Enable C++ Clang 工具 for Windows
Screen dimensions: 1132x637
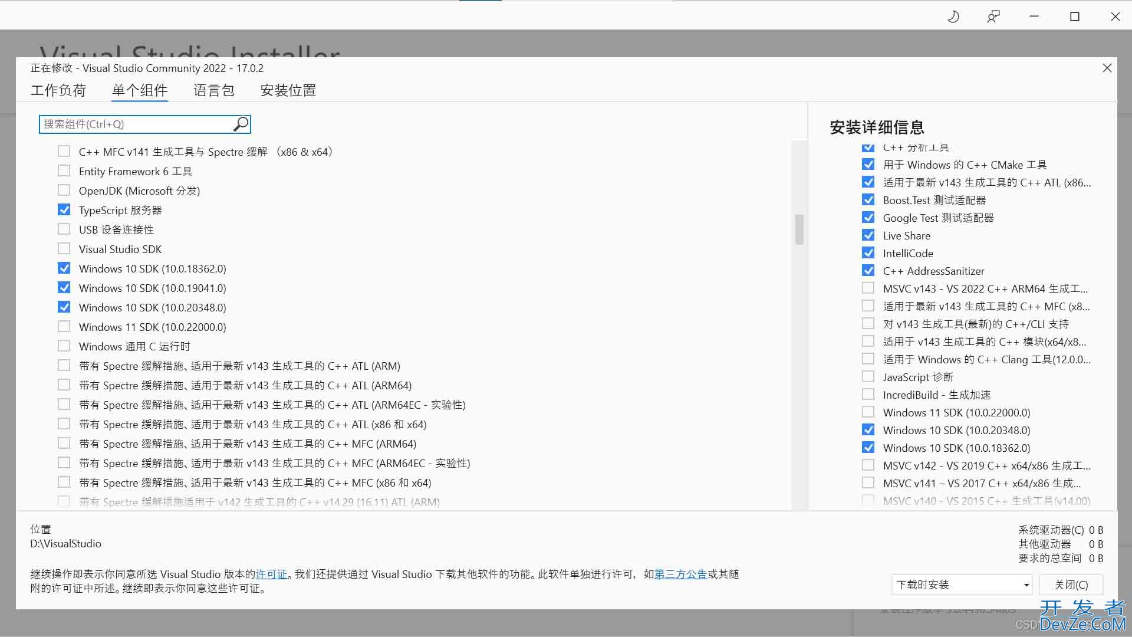pyautogui.click(x=868, y=359)
